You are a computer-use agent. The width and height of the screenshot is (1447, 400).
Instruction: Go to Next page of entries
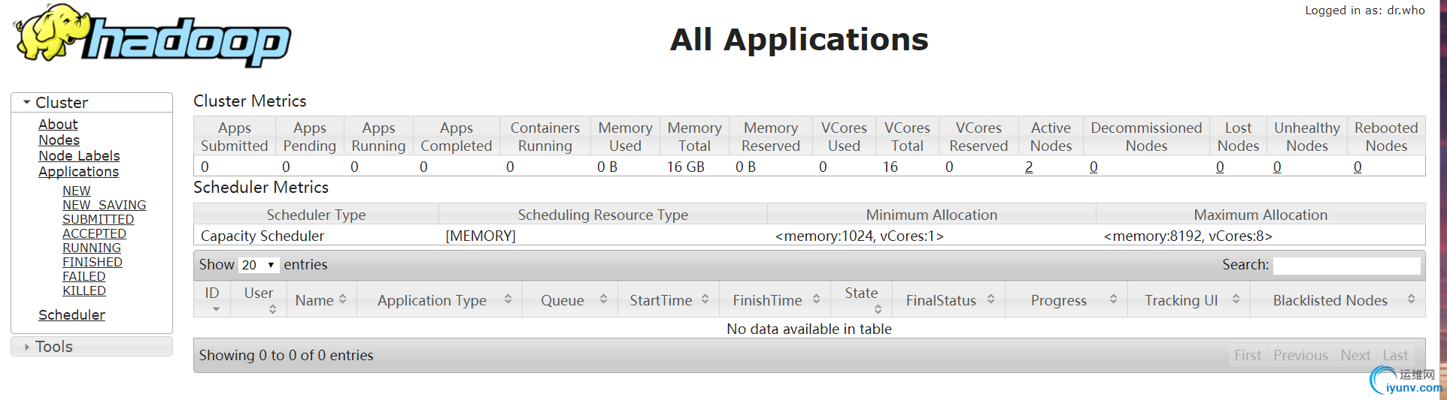(1355, 355)
